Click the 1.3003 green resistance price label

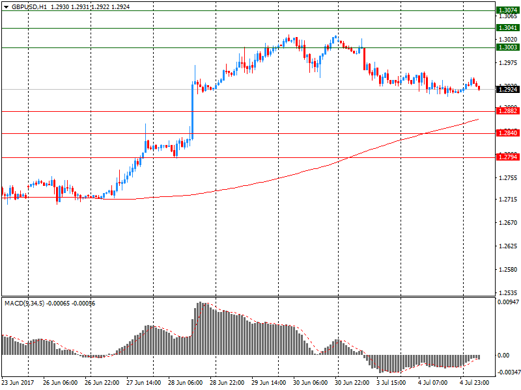coord(508,47)
